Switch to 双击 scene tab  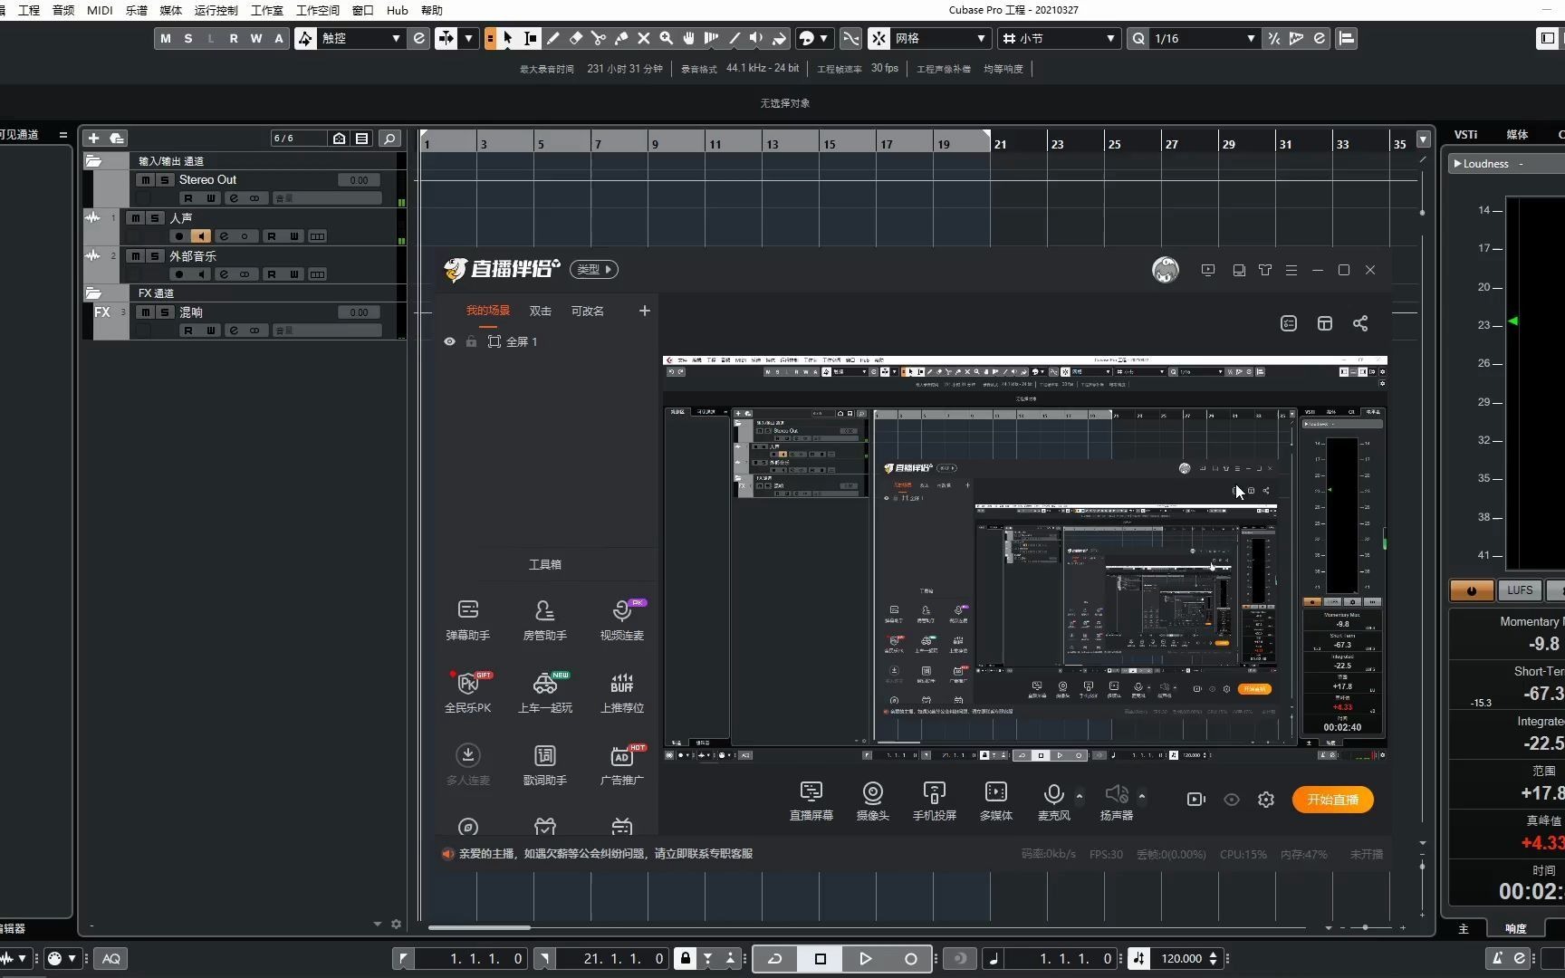(541, 311)
